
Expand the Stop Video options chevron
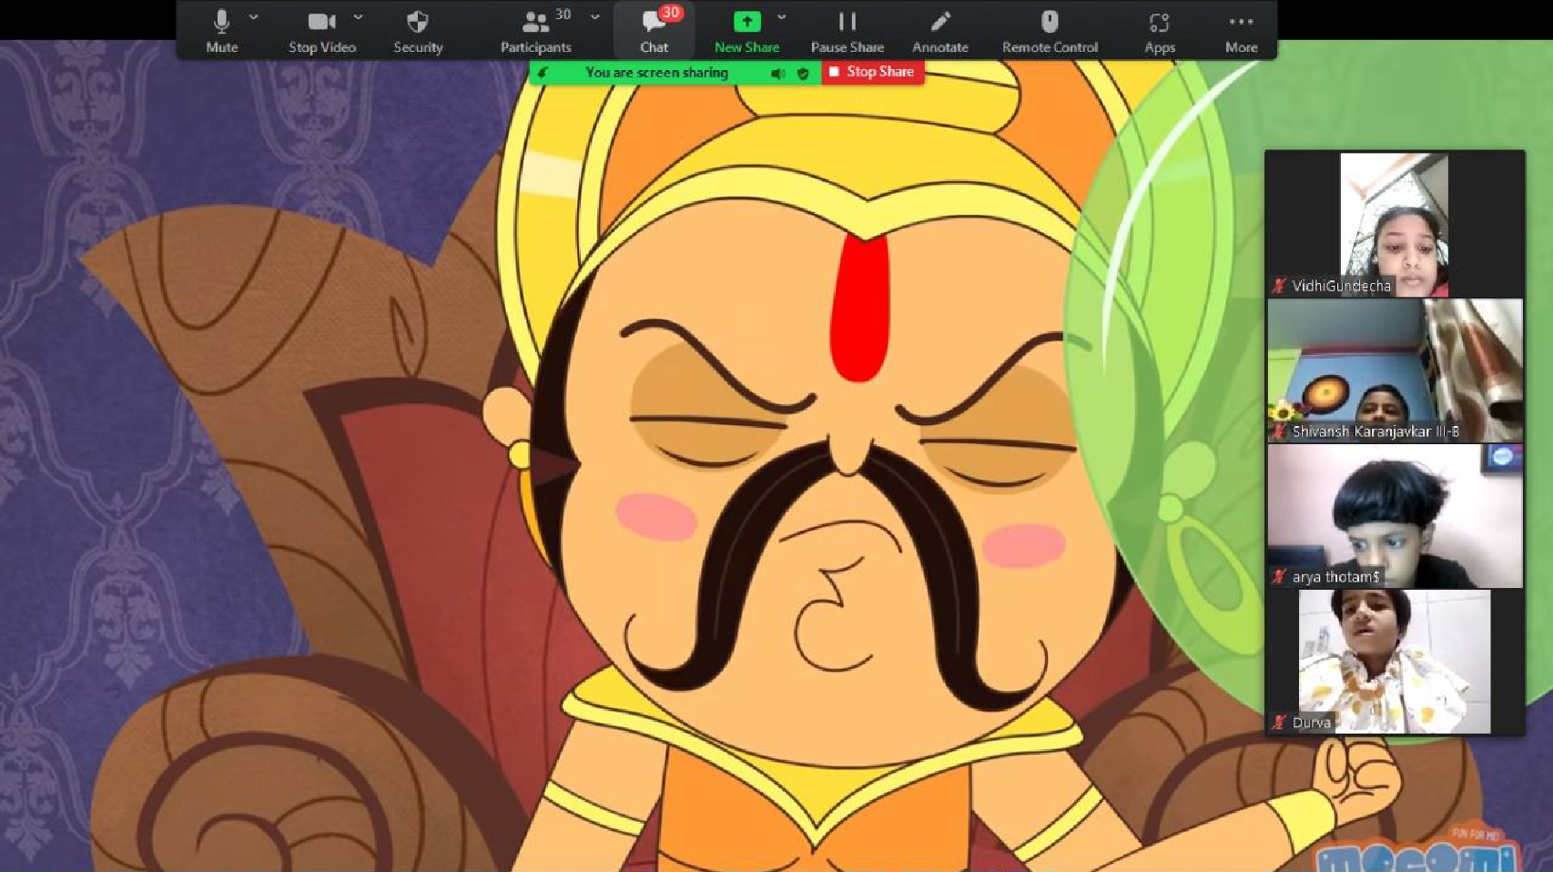[358, 17]
